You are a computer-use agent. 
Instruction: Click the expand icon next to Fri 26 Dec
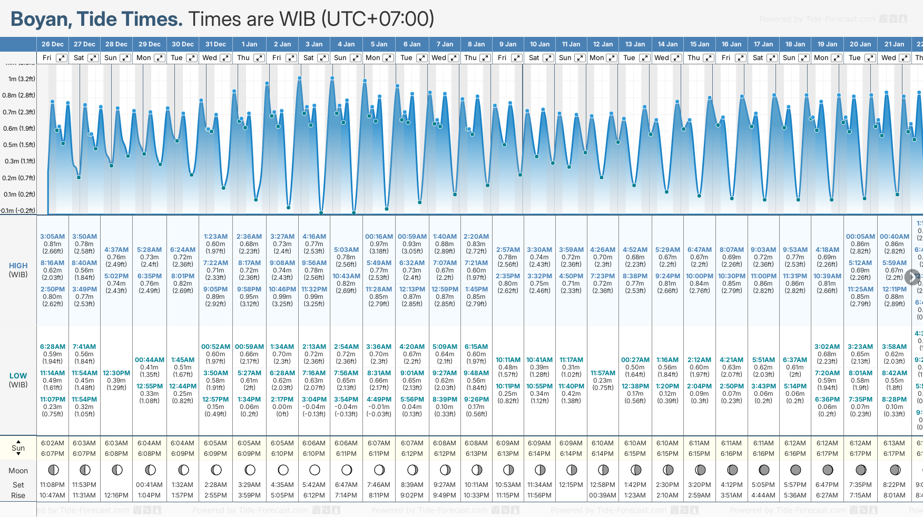[x=62, y=58]
